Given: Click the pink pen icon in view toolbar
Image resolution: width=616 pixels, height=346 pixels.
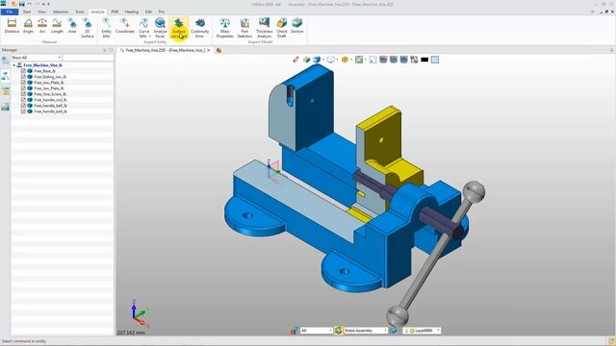Looking at the screenshot, I should (x=295, y=60).
